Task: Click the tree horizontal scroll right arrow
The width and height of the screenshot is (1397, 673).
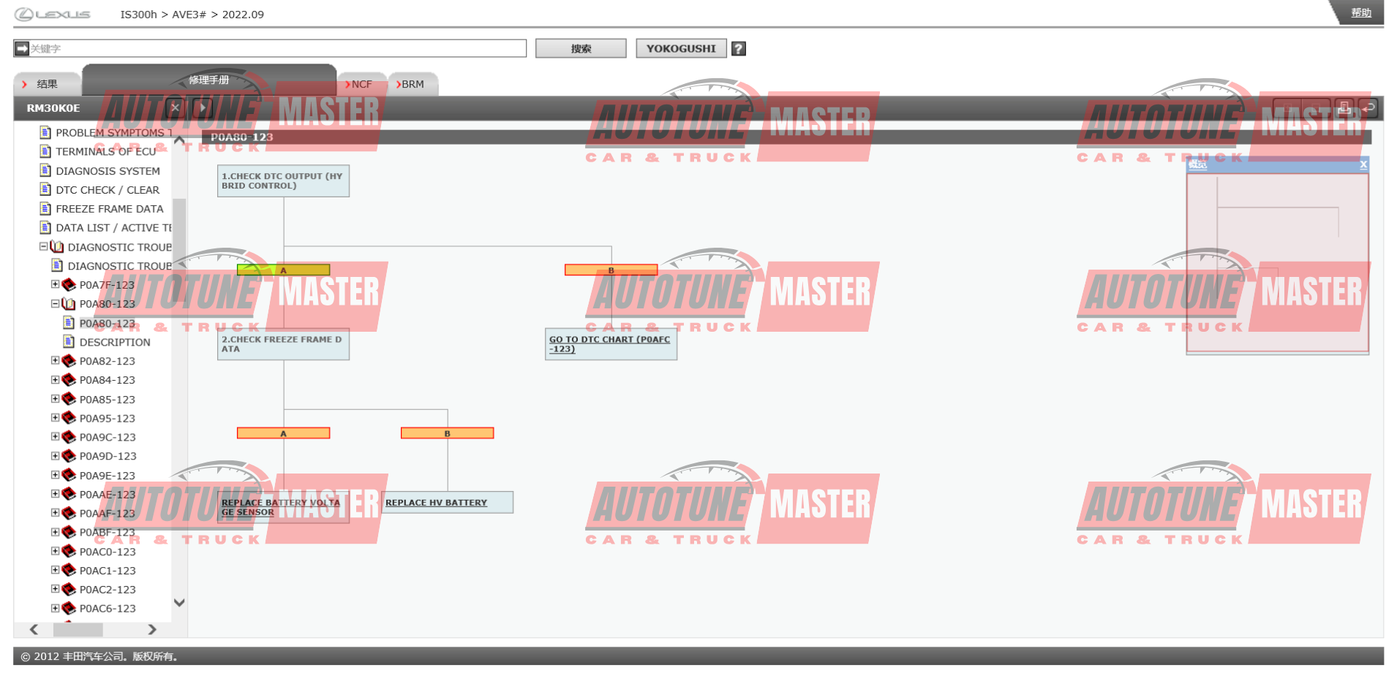Action: (152, 629)
